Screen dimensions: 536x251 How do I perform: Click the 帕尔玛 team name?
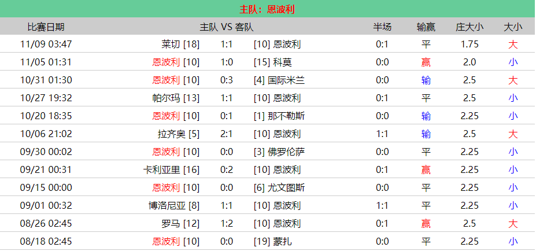click(x=167, y=98)
